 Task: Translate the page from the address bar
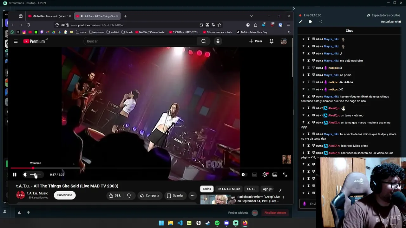[213, 25]
